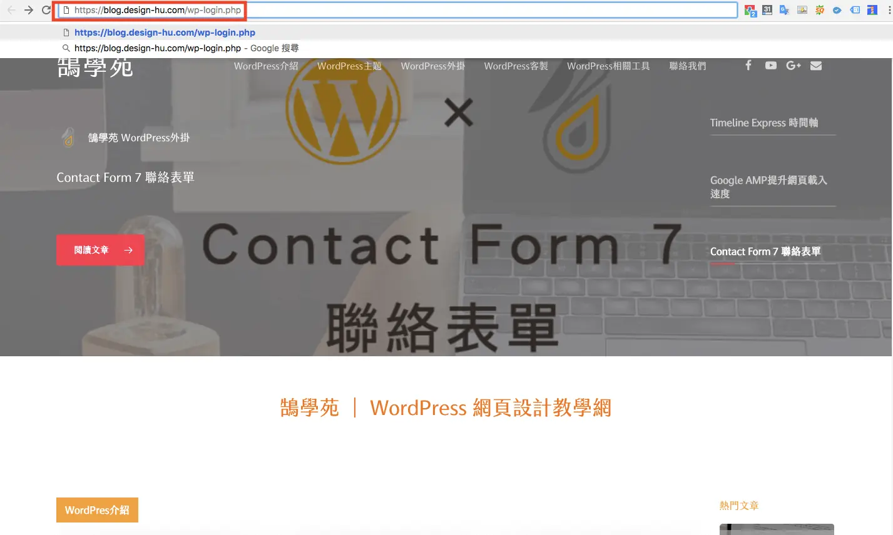Screen dimensions: 893x535
Task: Open the blue tag assistant extension icon
Action: [855, 10]
